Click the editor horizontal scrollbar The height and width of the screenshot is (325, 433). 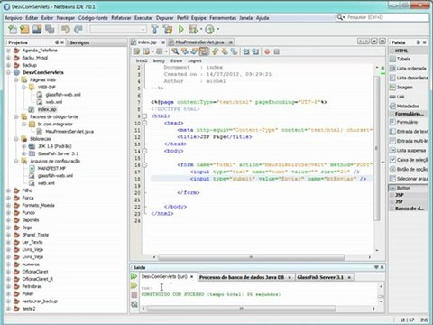pyautogui.click(x=251, y=257)
